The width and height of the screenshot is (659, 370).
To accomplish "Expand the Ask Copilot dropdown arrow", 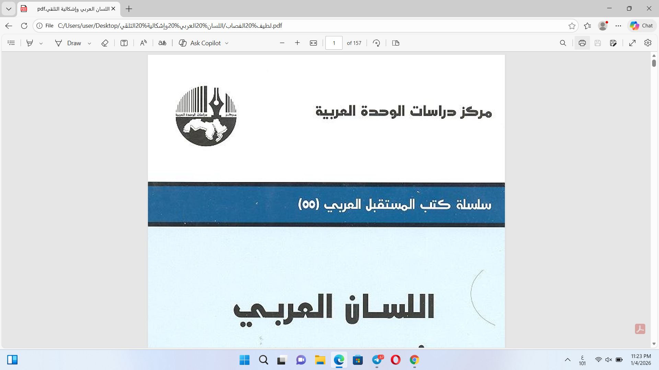I will [x=227, y=43].
